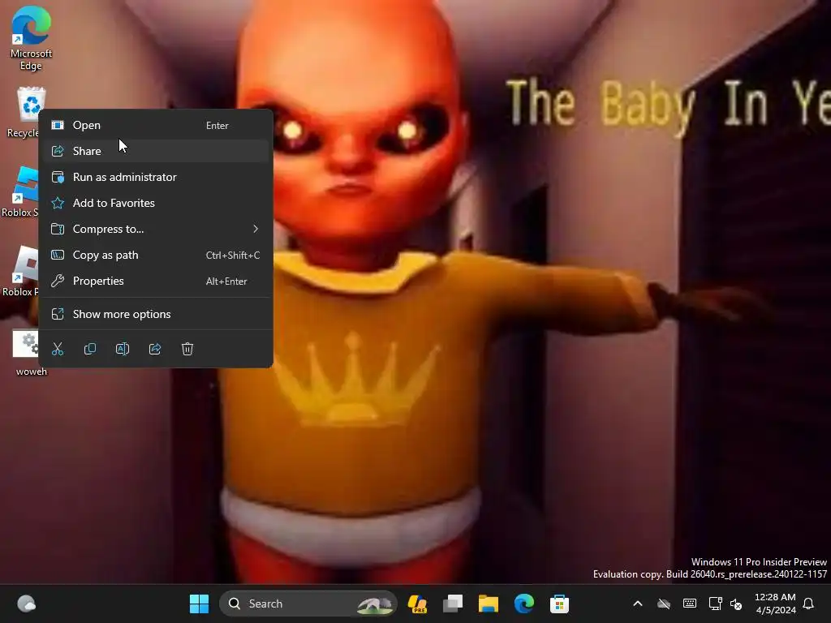Expand the Compress to submenu
This screenshot has width=831, height=623.
coord(156,229)
